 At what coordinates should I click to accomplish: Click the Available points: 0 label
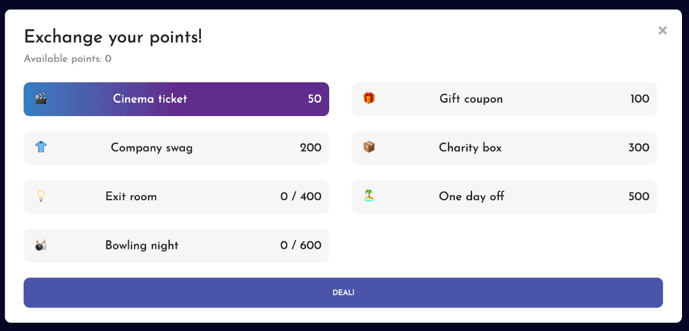[x=68, y=59]
